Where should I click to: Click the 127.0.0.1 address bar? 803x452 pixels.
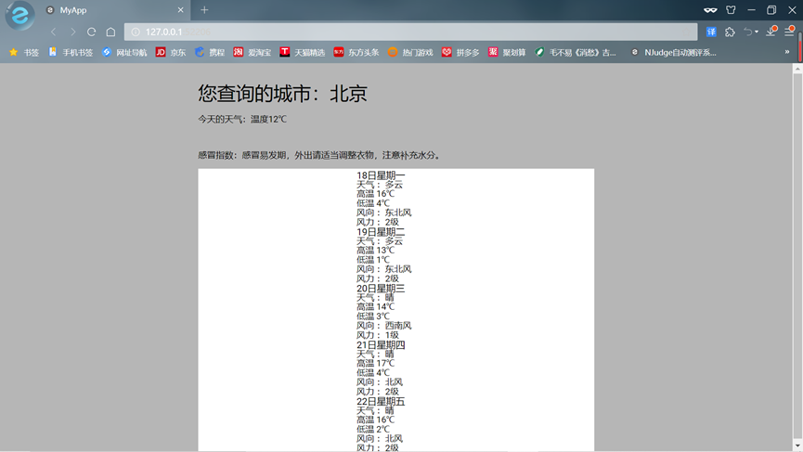(x=410, y=32)
